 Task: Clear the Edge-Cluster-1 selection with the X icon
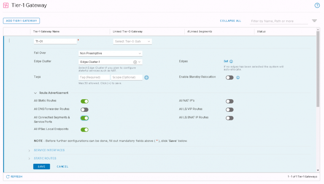(x=135, y=62)
